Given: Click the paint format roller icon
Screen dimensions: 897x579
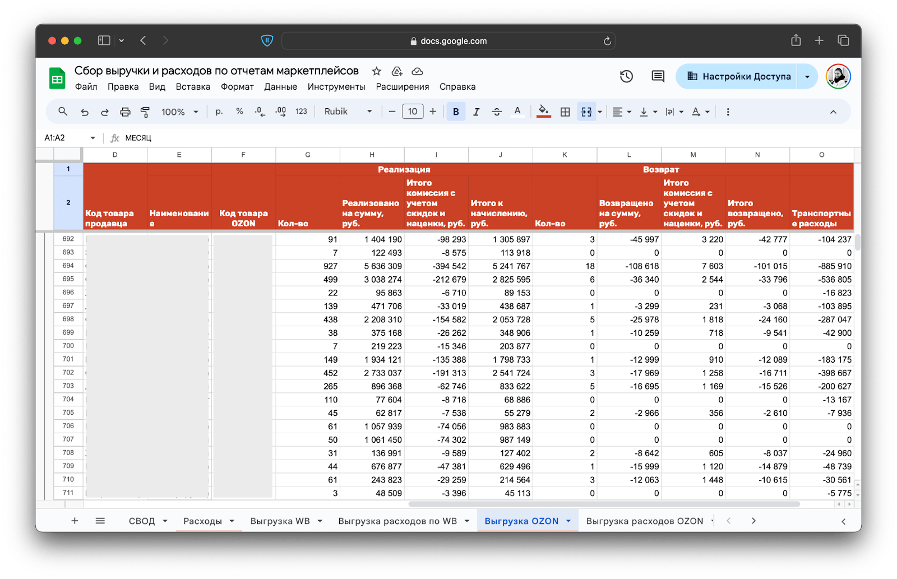Looking at the screenshot, I should click(x=145, y=112).
